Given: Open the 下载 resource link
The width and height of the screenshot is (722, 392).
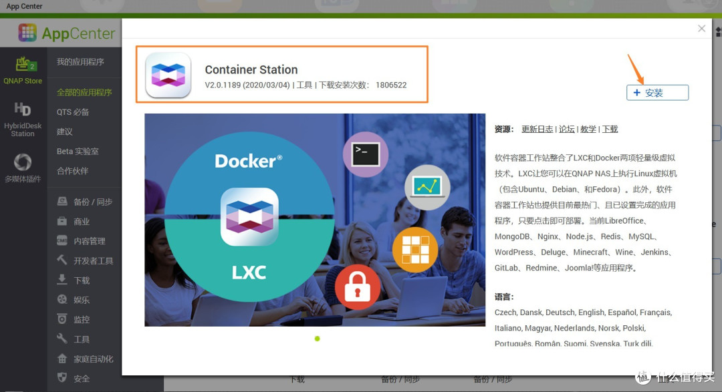Looking at the screenshot, I should pyautogui.click(x=610, y=130).
